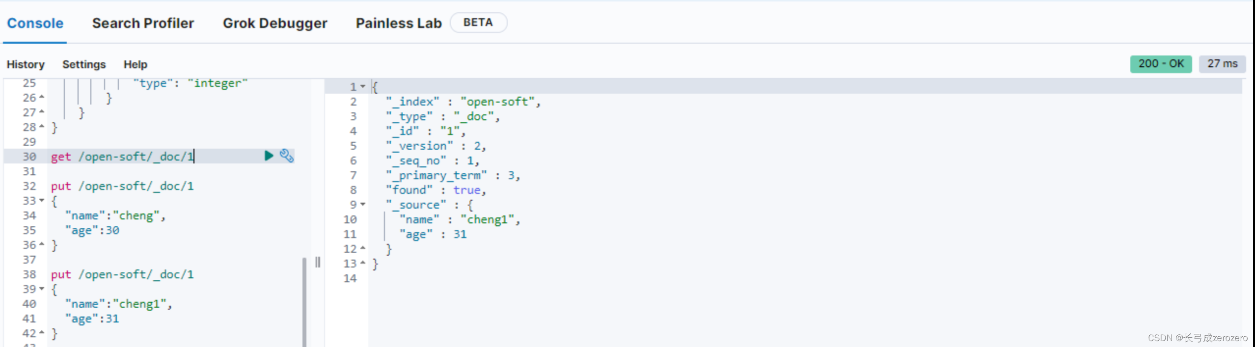Fold the closing brace at response line 12
The width and height of the screenshot is (1255, 347).
(363, 248)
